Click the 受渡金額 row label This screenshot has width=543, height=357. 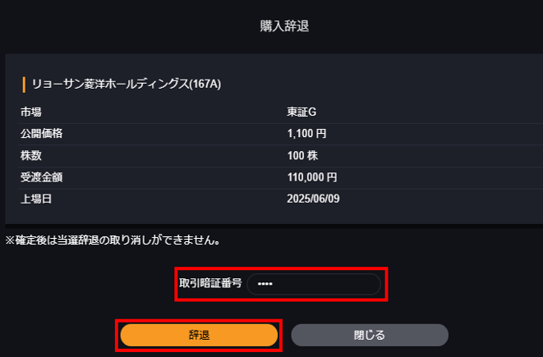coord(42,177)
